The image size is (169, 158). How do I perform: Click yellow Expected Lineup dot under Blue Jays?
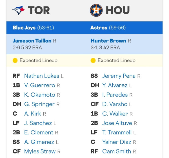(x=15, y=60)
